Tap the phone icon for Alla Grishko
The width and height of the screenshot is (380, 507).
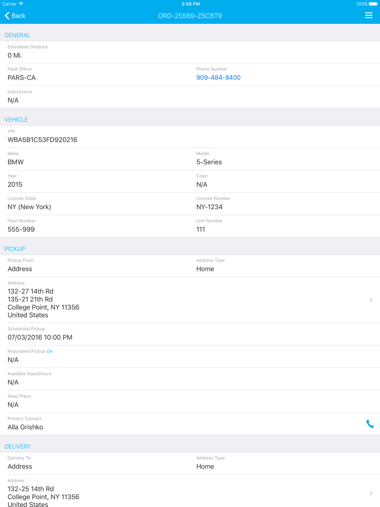[370, 424]
